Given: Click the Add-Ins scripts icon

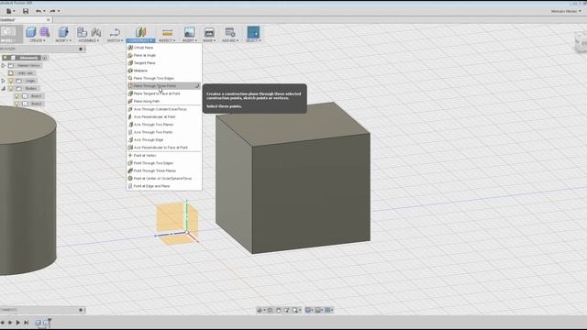Looking at the screenshot, I should tap(230, 32).
